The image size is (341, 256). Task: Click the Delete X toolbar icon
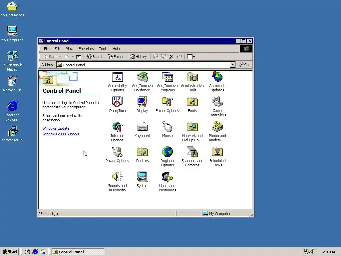(x=171, y=57)
